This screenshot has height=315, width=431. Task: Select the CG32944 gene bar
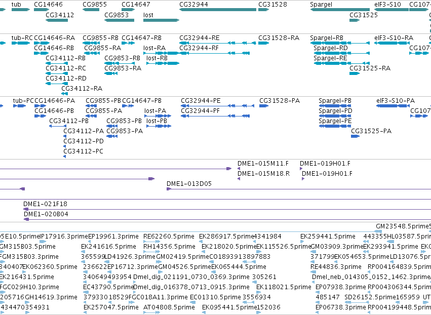click(x=218, y=10)
